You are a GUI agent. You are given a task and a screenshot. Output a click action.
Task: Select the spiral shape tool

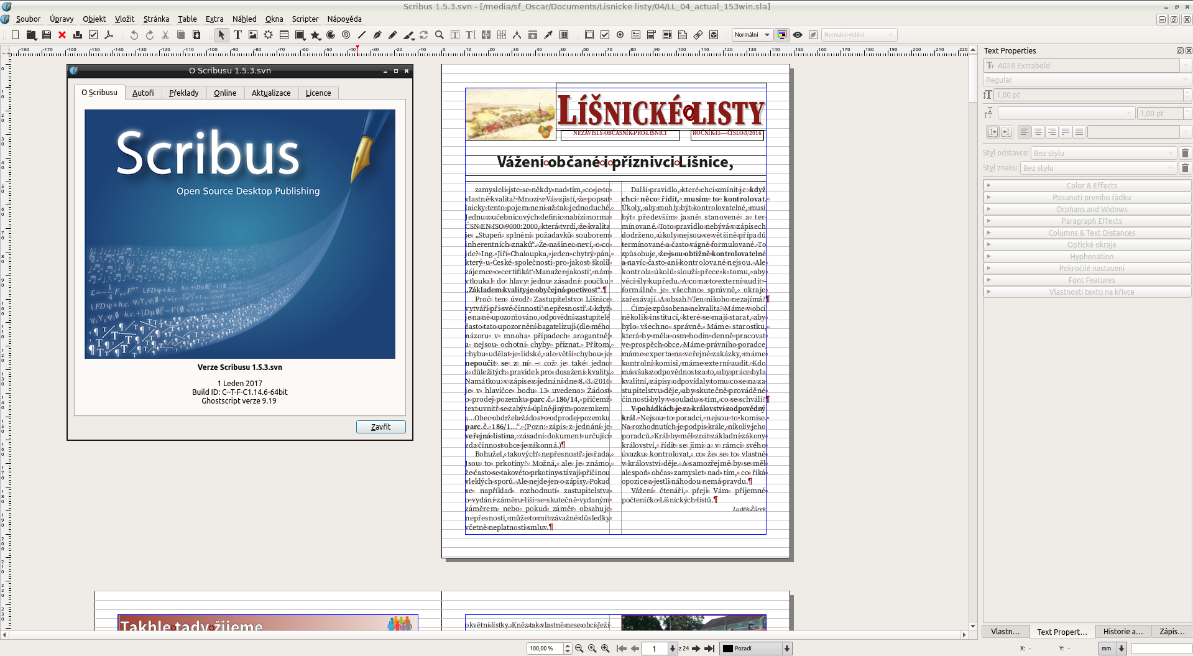tap(346, 35)
